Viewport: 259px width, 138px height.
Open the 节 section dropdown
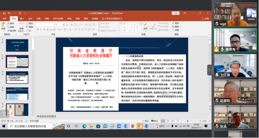click(x=30, y=31)
